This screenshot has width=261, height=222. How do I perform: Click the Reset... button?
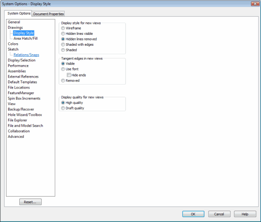(x=30, y=202)
